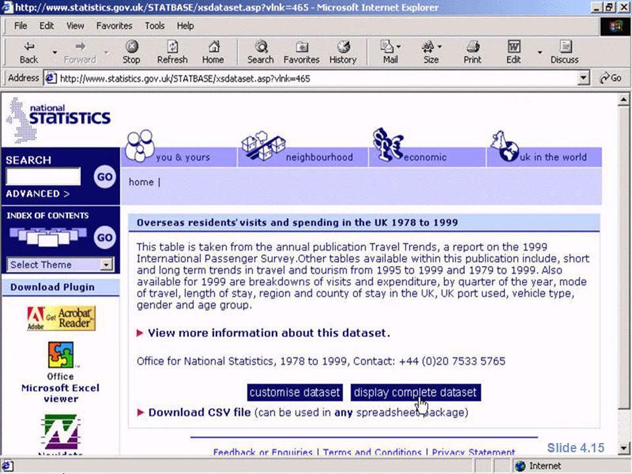Open the browser Search pane
This screenshot has width=632, height=474.
[x=261, y=53]
